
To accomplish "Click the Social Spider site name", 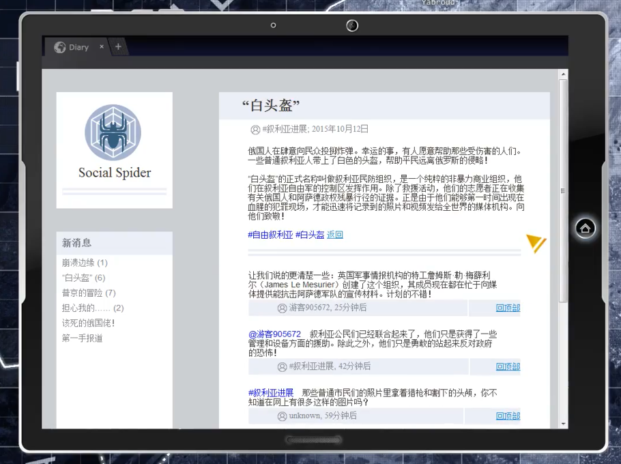I will (x=115, y=173).
